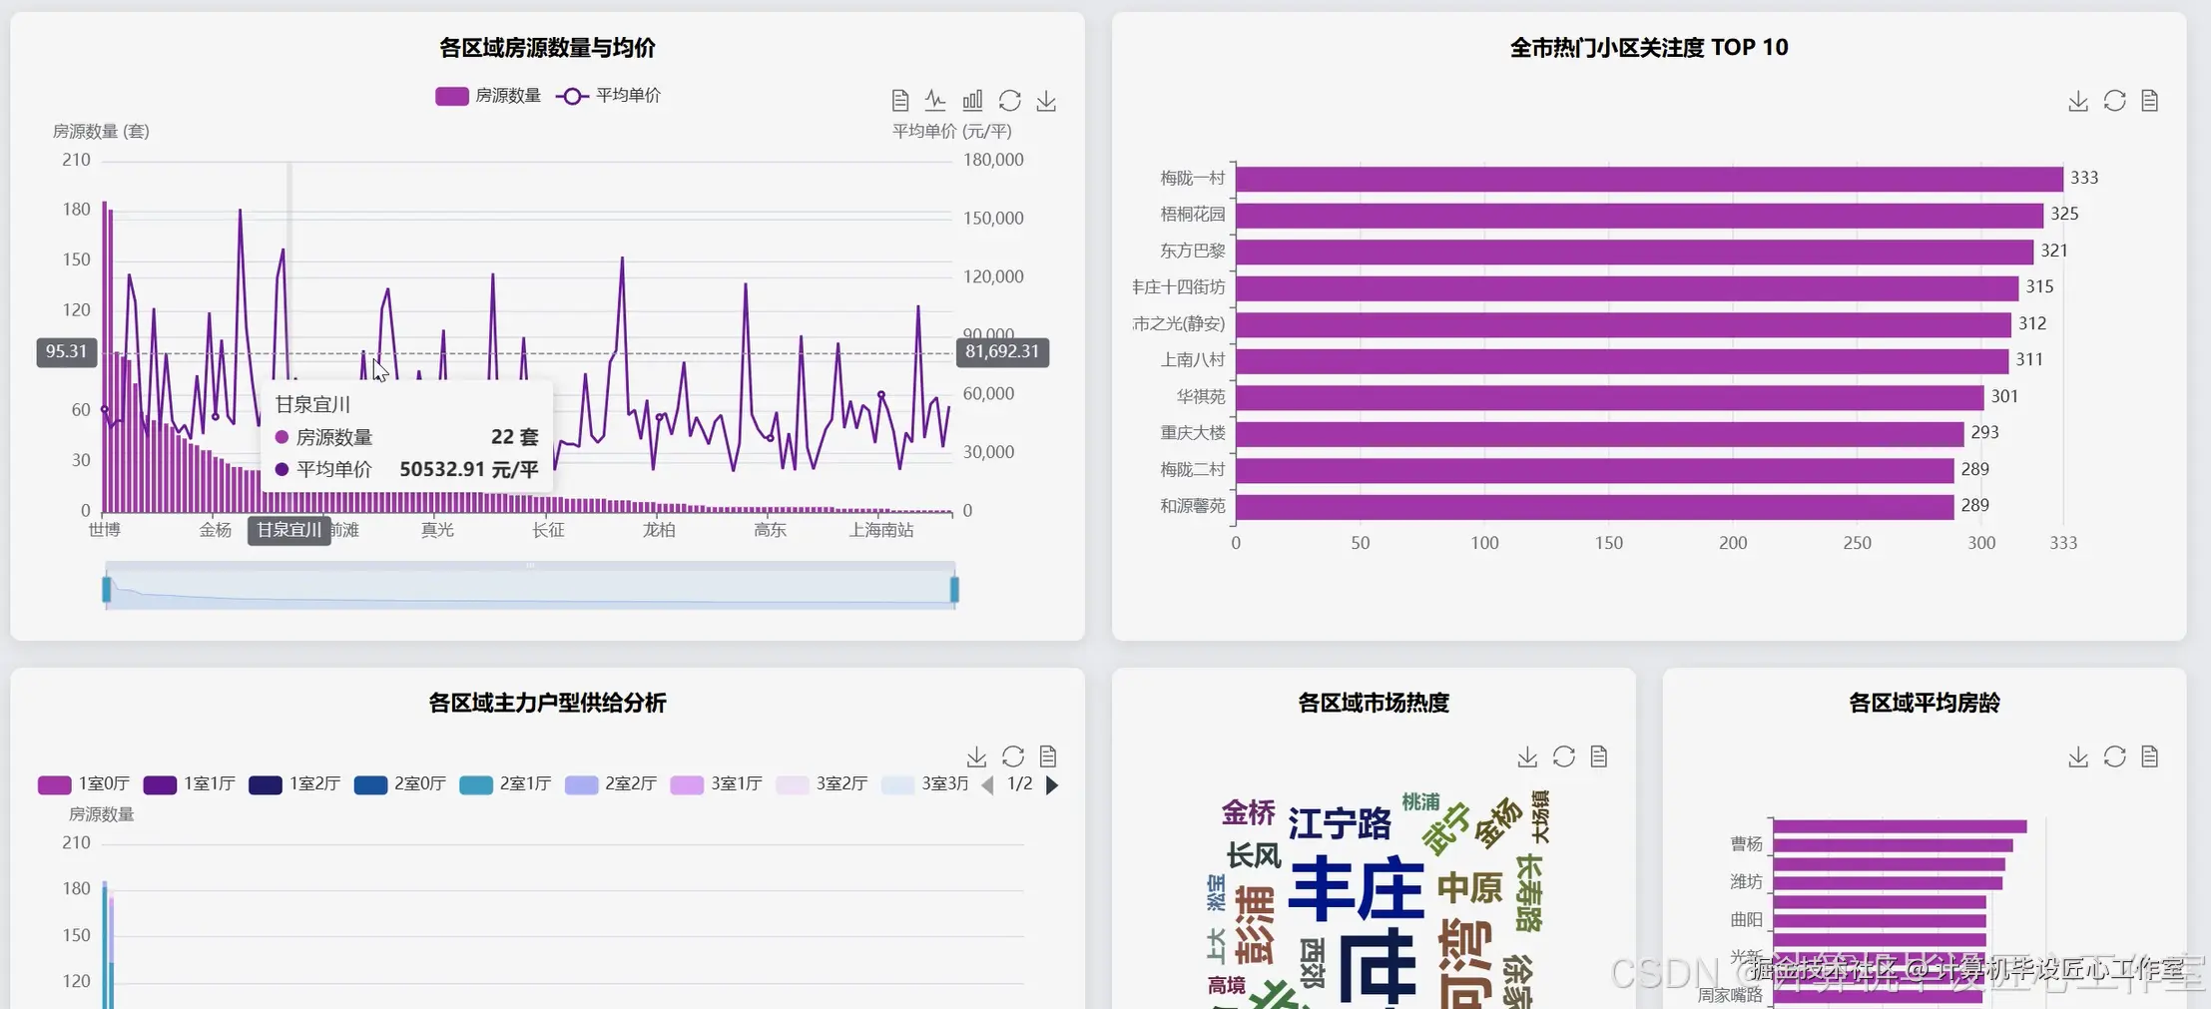Image resolution: width=2211 pixels, height=1009 pixels.
Task: Toggle the 房源数量 legend item
Action: coord(488,95)
